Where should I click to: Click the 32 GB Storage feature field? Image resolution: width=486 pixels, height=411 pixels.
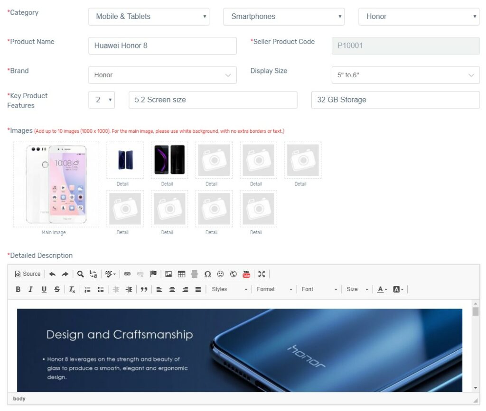click(395, 100)
